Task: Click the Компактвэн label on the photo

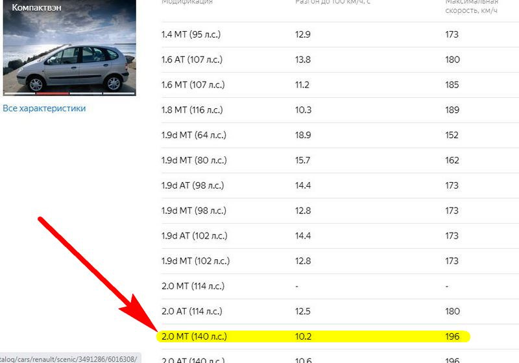Action: 36,7
